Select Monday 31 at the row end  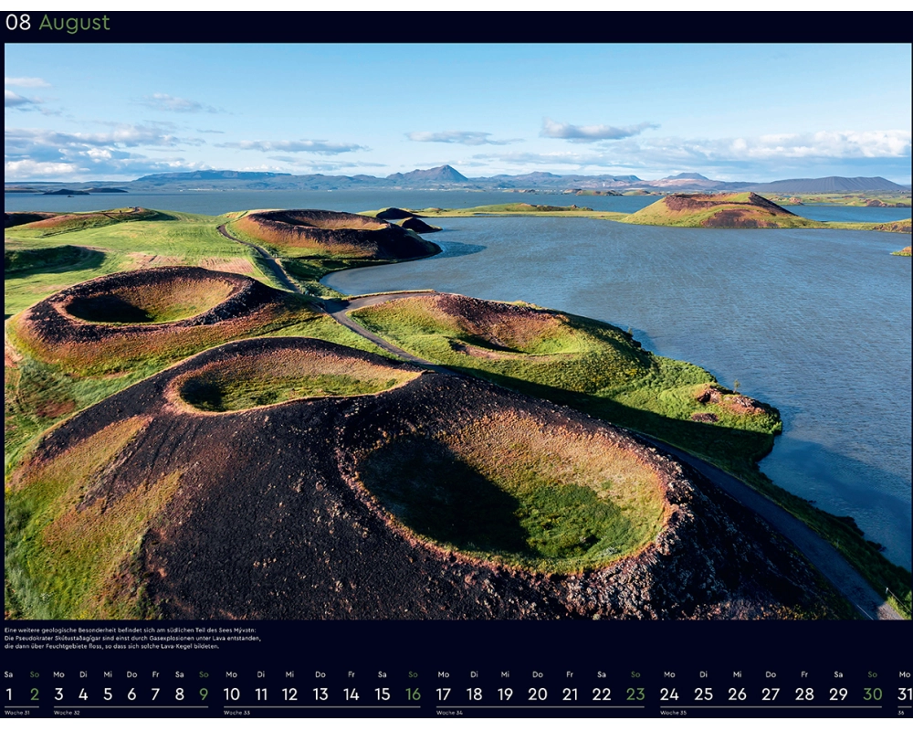click(904, 694)
